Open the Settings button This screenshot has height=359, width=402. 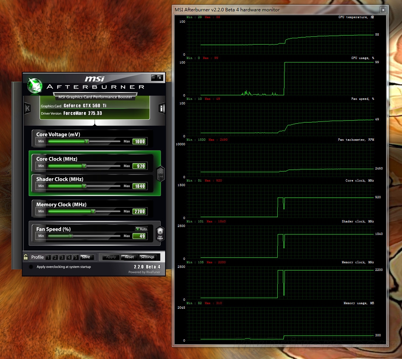point(147,257)
